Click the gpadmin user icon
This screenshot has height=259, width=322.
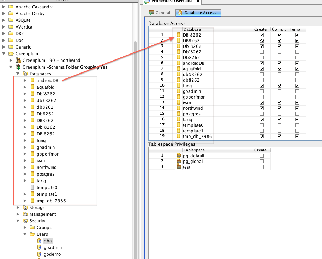click(x=39, y=247)
